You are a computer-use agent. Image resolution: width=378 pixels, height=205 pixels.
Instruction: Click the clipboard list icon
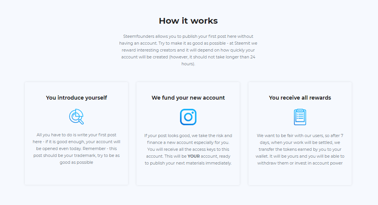(300, 117)
